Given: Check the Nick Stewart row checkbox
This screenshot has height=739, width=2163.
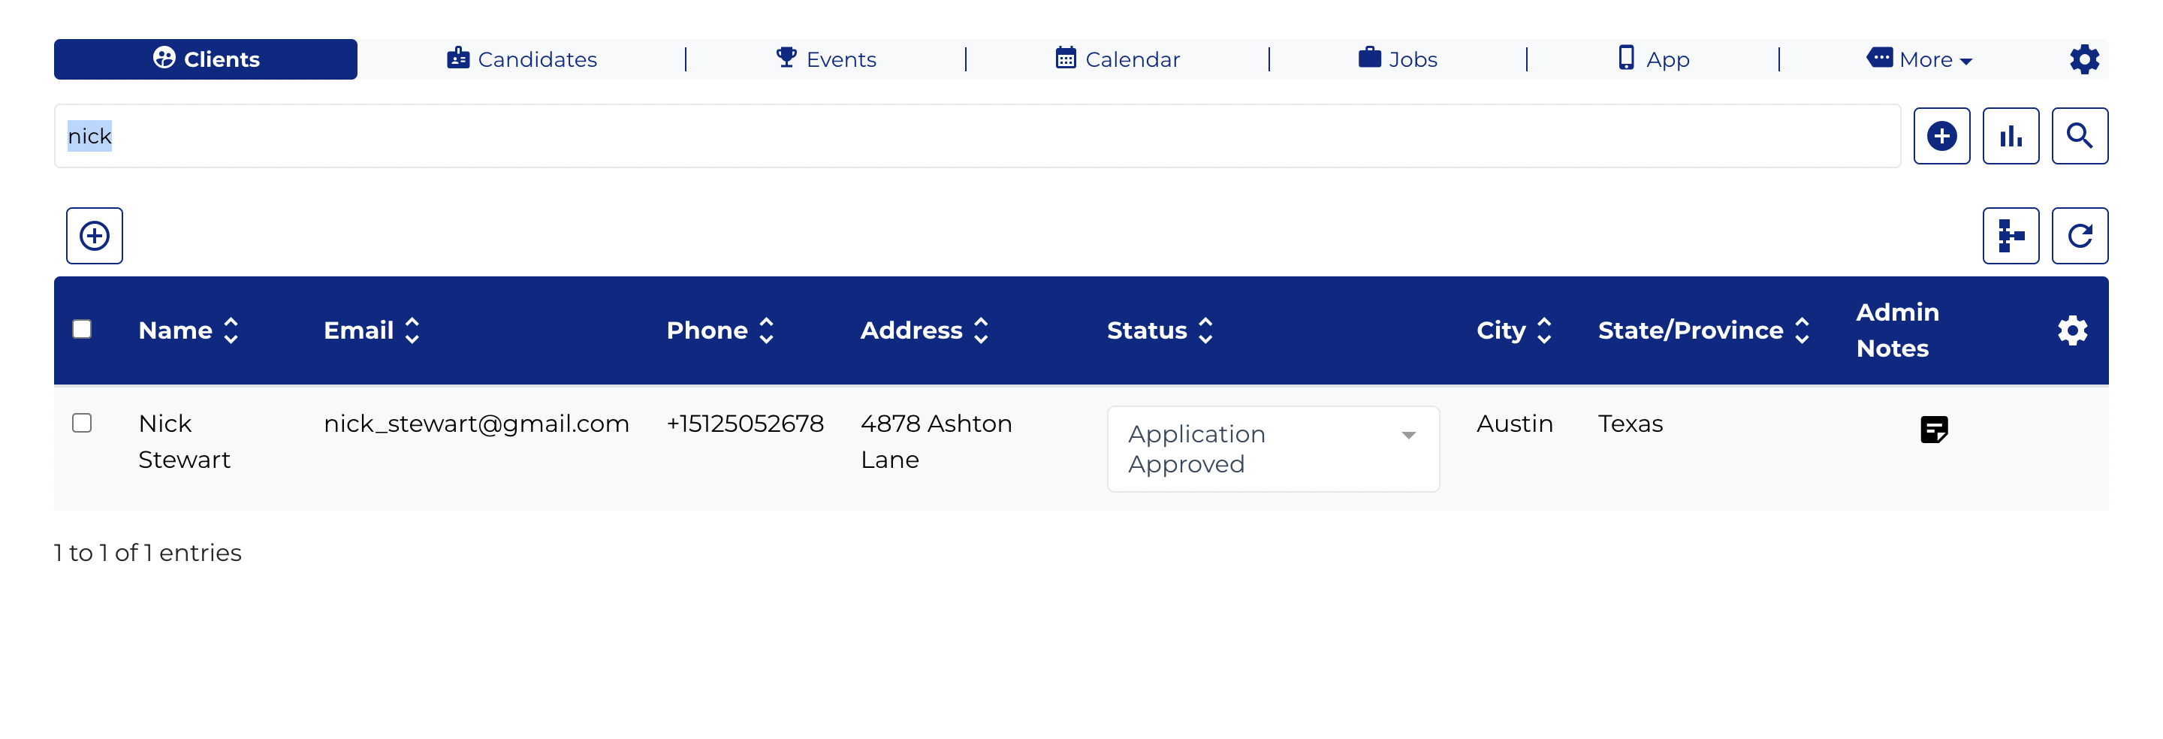Looking at the screenshot, I should 81,422.
